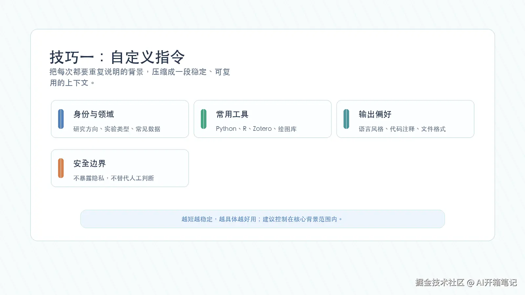The height and width of the screenshot is (295, 525).
Task: Click the text 不暴露隐私，不替代人工判断
Action: point(114,178)
